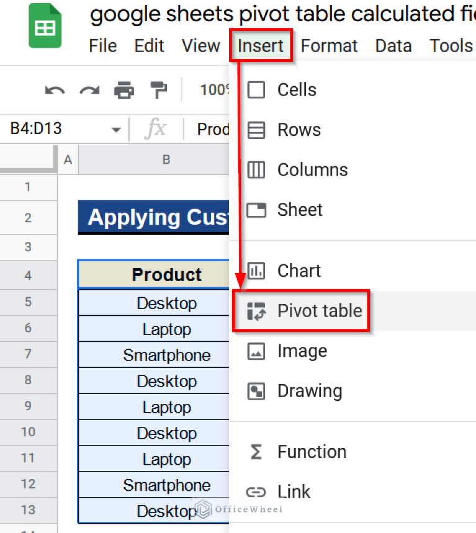Insert an Image

(x=302, y=351)
